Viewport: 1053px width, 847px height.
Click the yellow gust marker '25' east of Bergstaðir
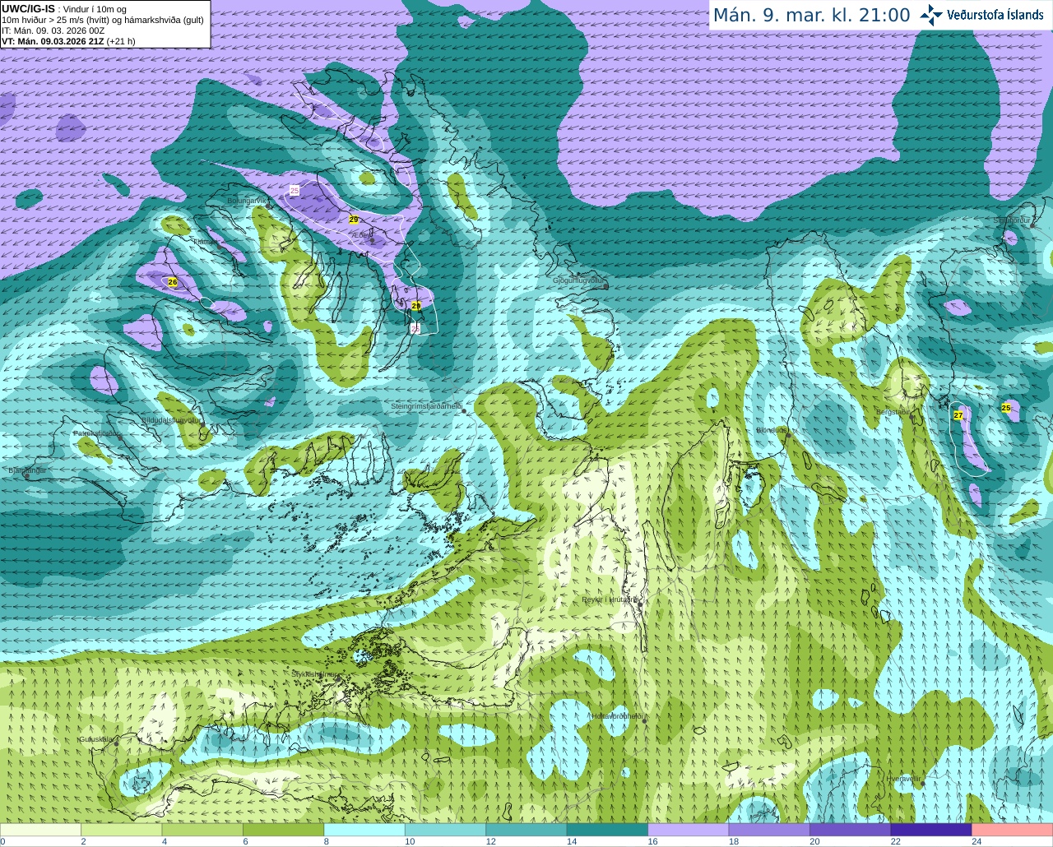point(1006,408)
